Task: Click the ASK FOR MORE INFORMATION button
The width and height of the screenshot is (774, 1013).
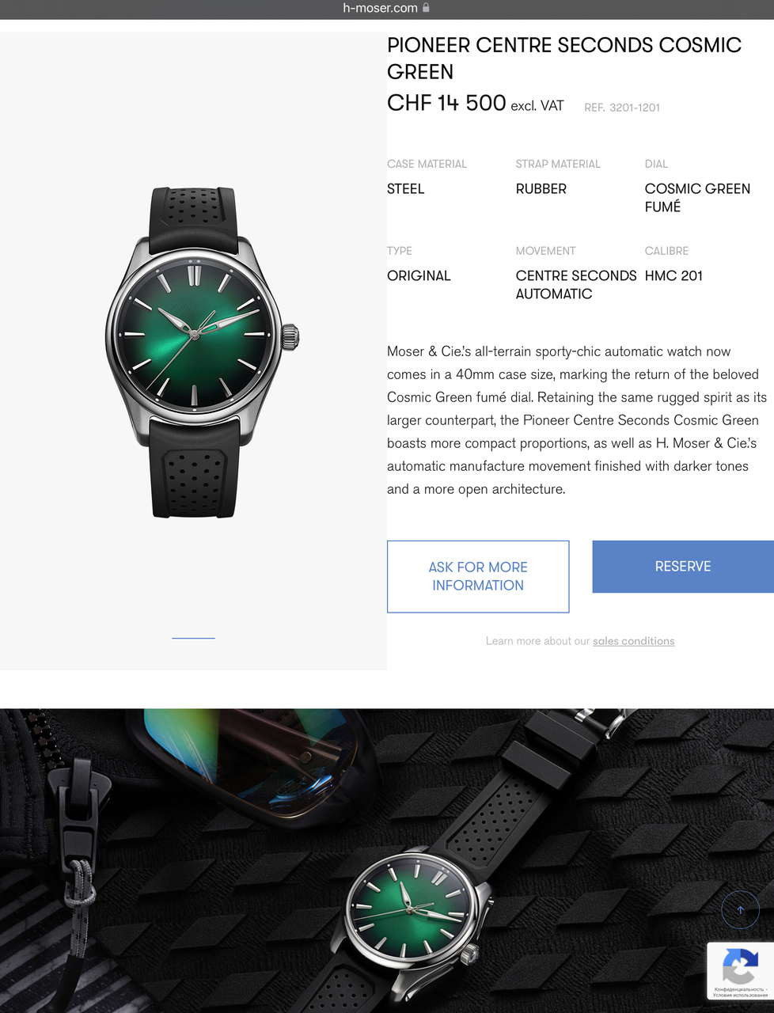Action: [478, 576]
